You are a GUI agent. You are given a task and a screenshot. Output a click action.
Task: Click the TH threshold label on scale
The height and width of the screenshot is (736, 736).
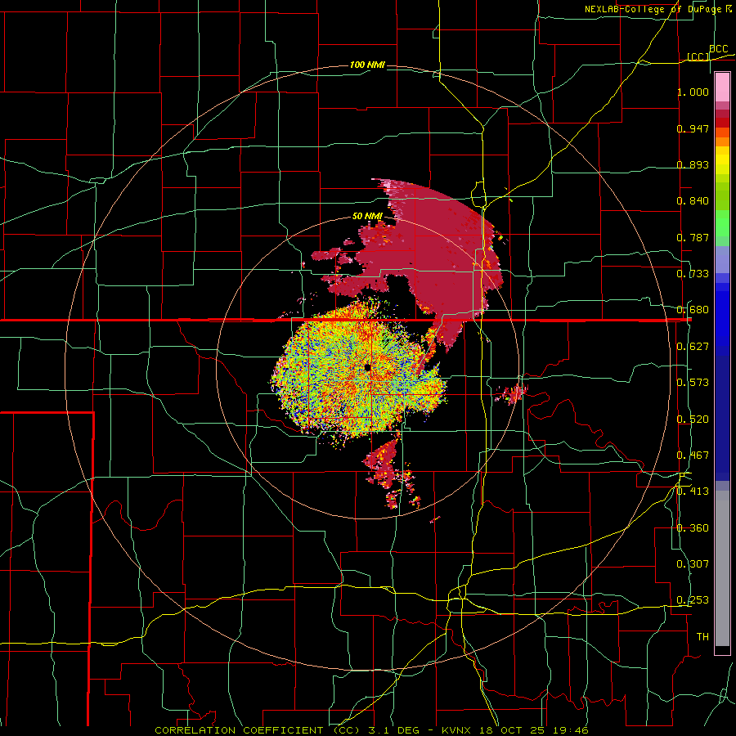tap(702, 637)
